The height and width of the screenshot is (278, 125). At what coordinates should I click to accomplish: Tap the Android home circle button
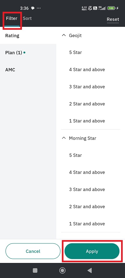point(62,270)
